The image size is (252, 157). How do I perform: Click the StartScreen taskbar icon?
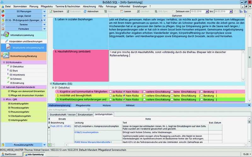point(3,154)
